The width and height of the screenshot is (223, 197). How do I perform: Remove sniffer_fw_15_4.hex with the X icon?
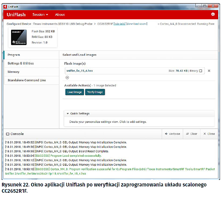(209, 71)
